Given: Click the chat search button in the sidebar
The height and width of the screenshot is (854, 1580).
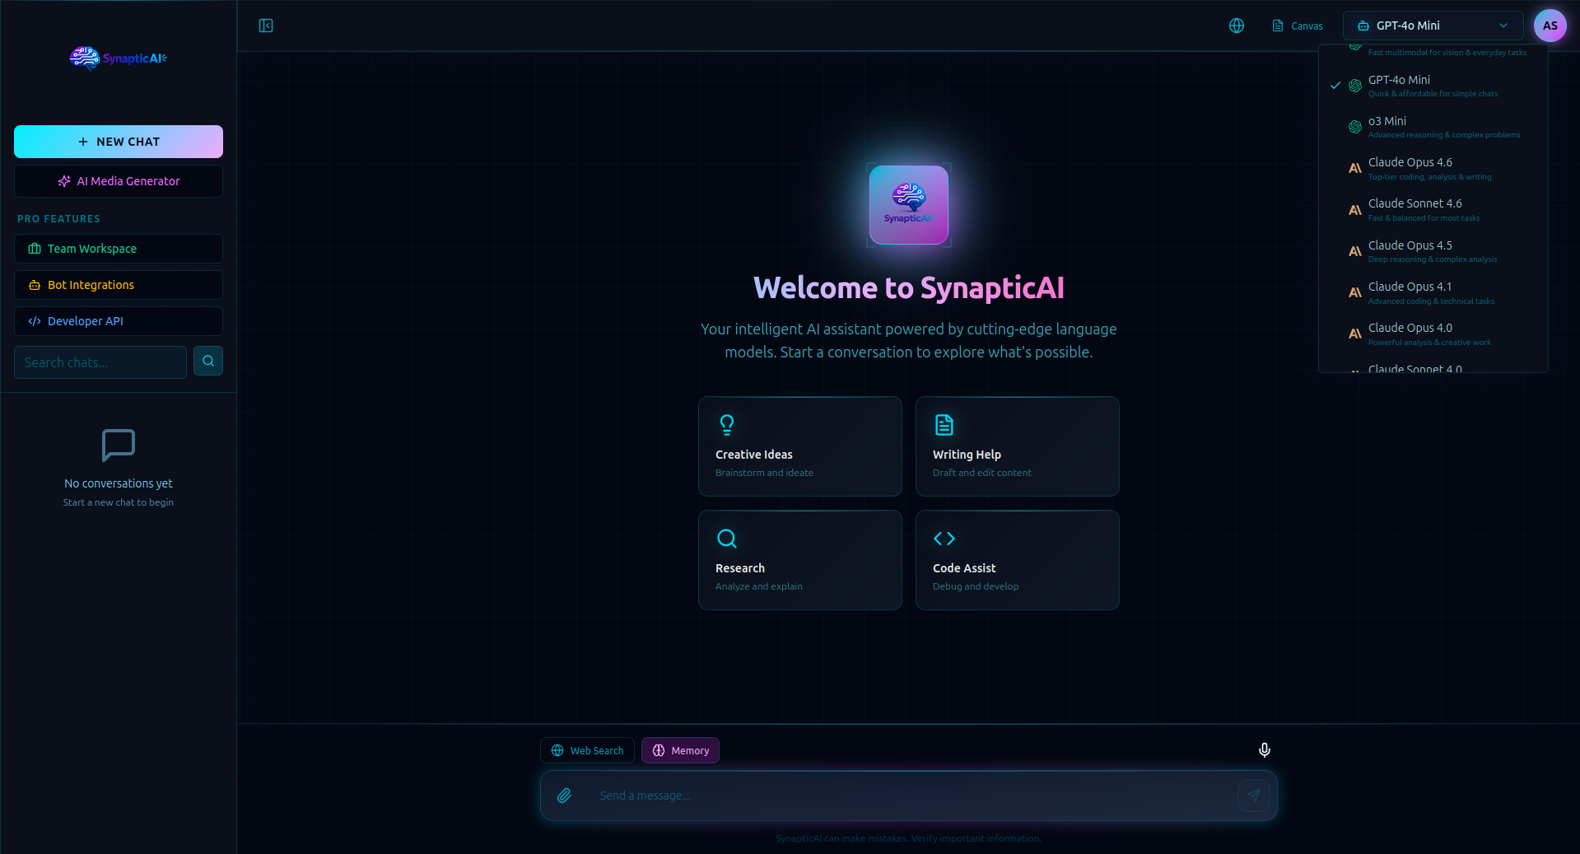Looking at the screenshot, I should click(x=207, y=361).
